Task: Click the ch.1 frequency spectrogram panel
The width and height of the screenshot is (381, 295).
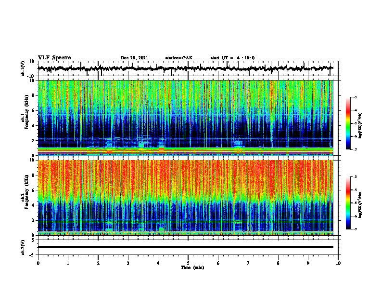Action: coord(185,118)
